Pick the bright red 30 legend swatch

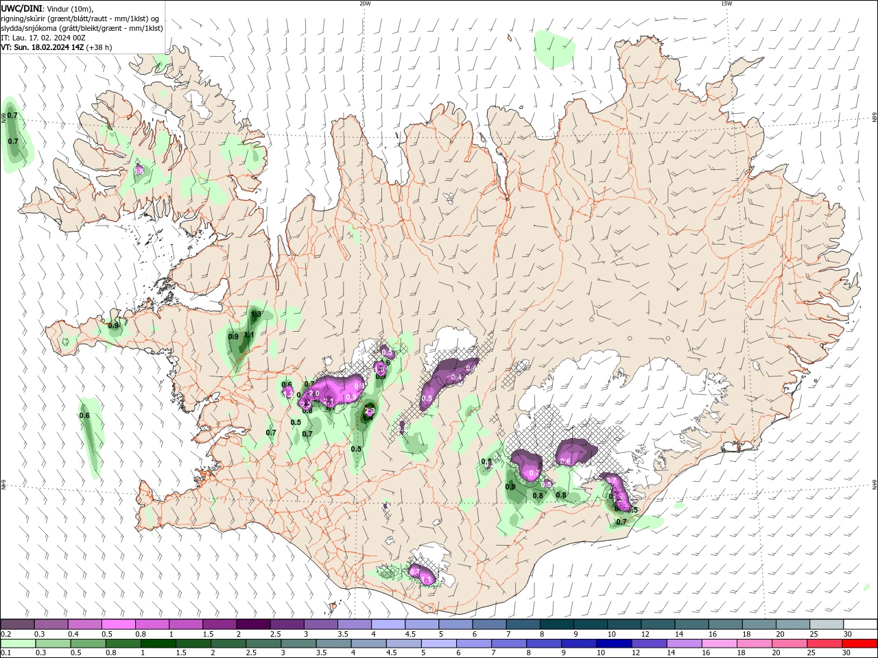(x=860, y=644)
